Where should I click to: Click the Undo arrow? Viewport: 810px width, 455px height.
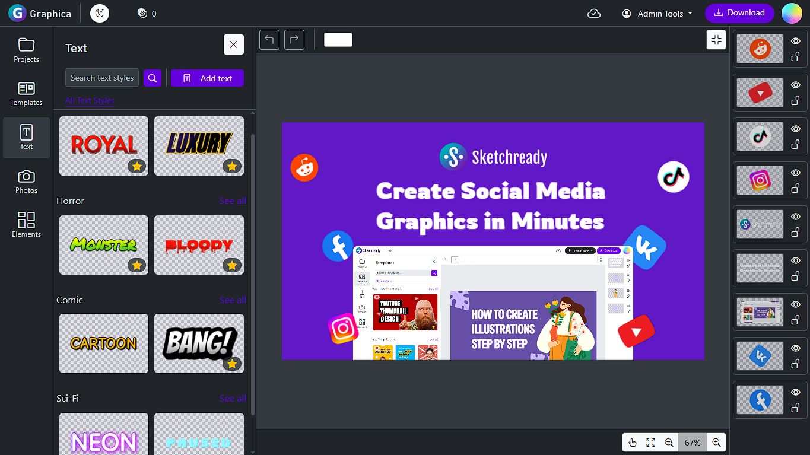click(269, 40)
